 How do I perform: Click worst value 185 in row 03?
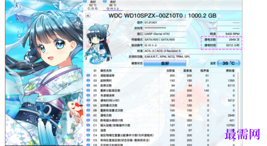189,80
